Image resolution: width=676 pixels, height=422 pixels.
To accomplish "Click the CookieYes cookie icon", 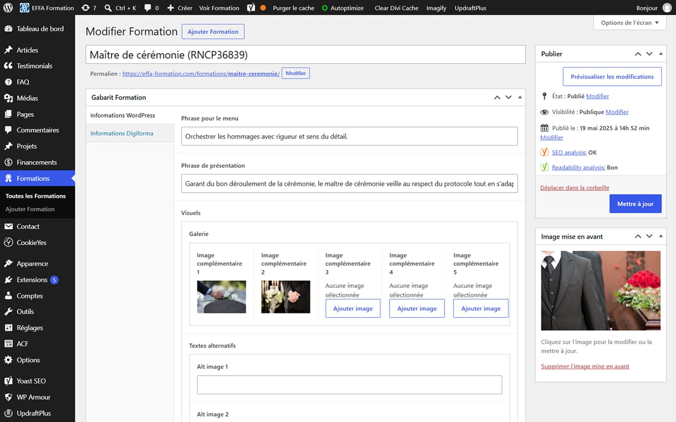I will coord(8,242).
